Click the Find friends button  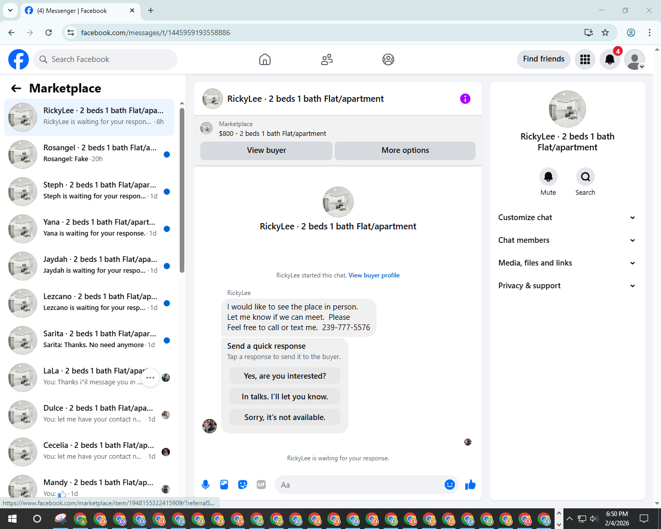click(544, 59)
